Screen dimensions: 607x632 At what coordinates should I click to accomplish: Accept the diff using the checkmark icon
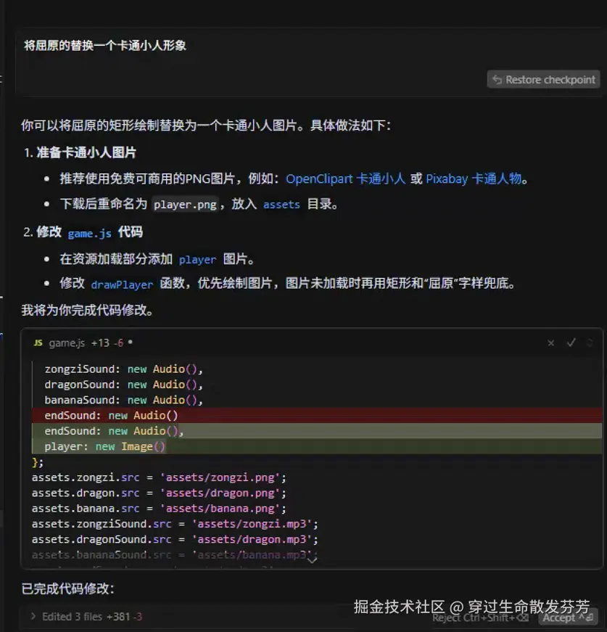pyautogui.click(x=571, y=342)
